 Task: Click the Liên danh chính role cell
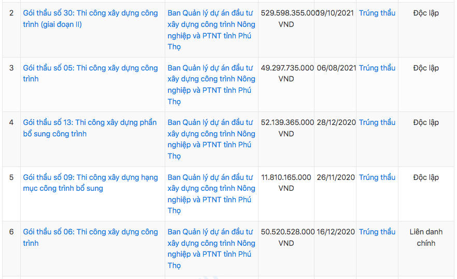pos(426,238)
